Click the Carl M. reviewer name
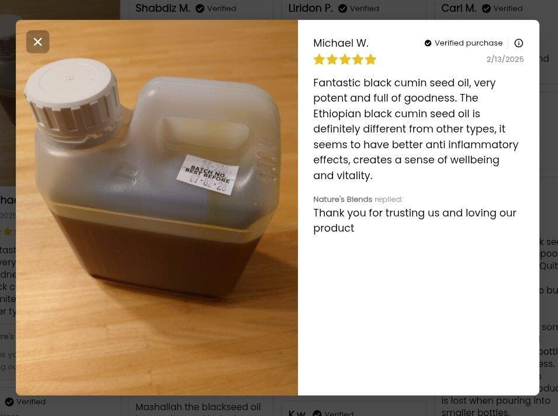Image resolution: width=558 pixels, height=416 pixels. coord(459,8)
